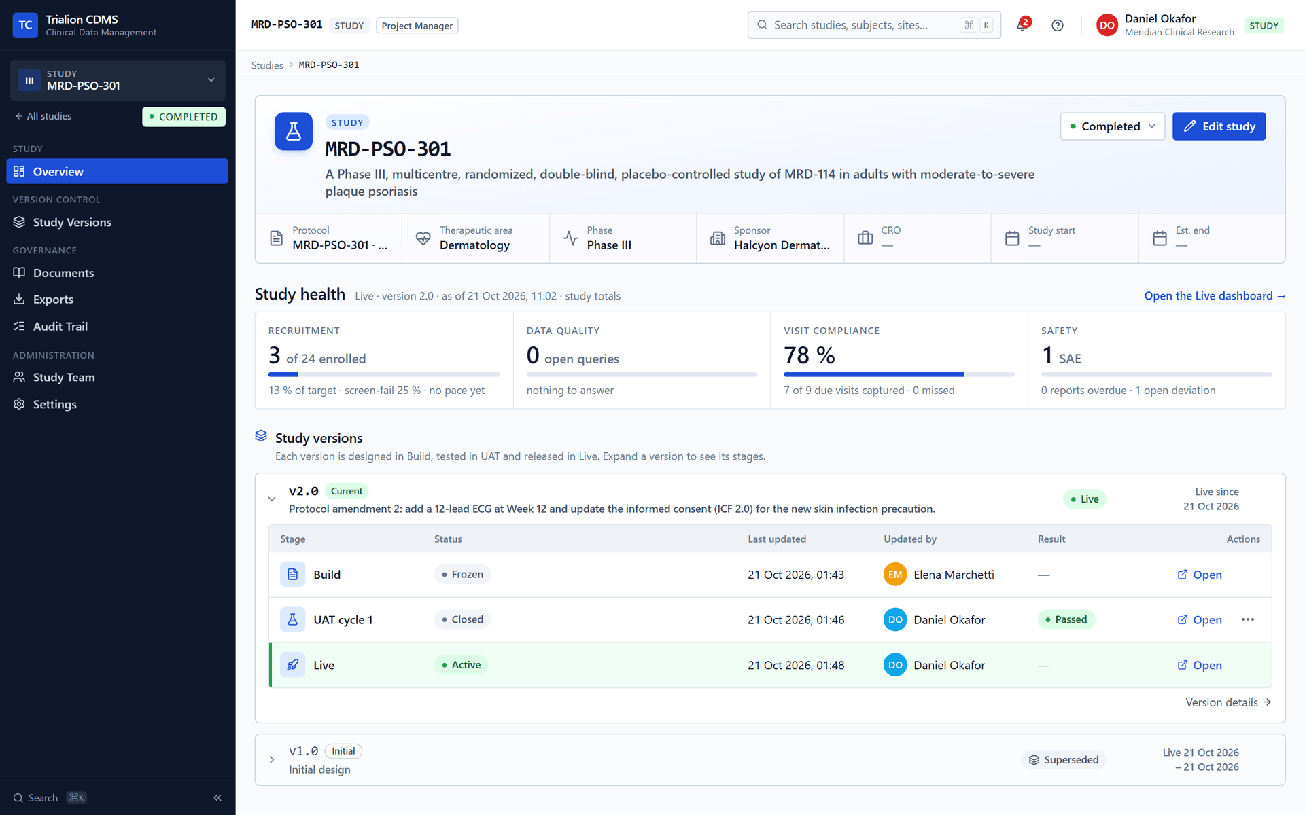Click the UAT cycle 1 flask icon

pos(292,619)
